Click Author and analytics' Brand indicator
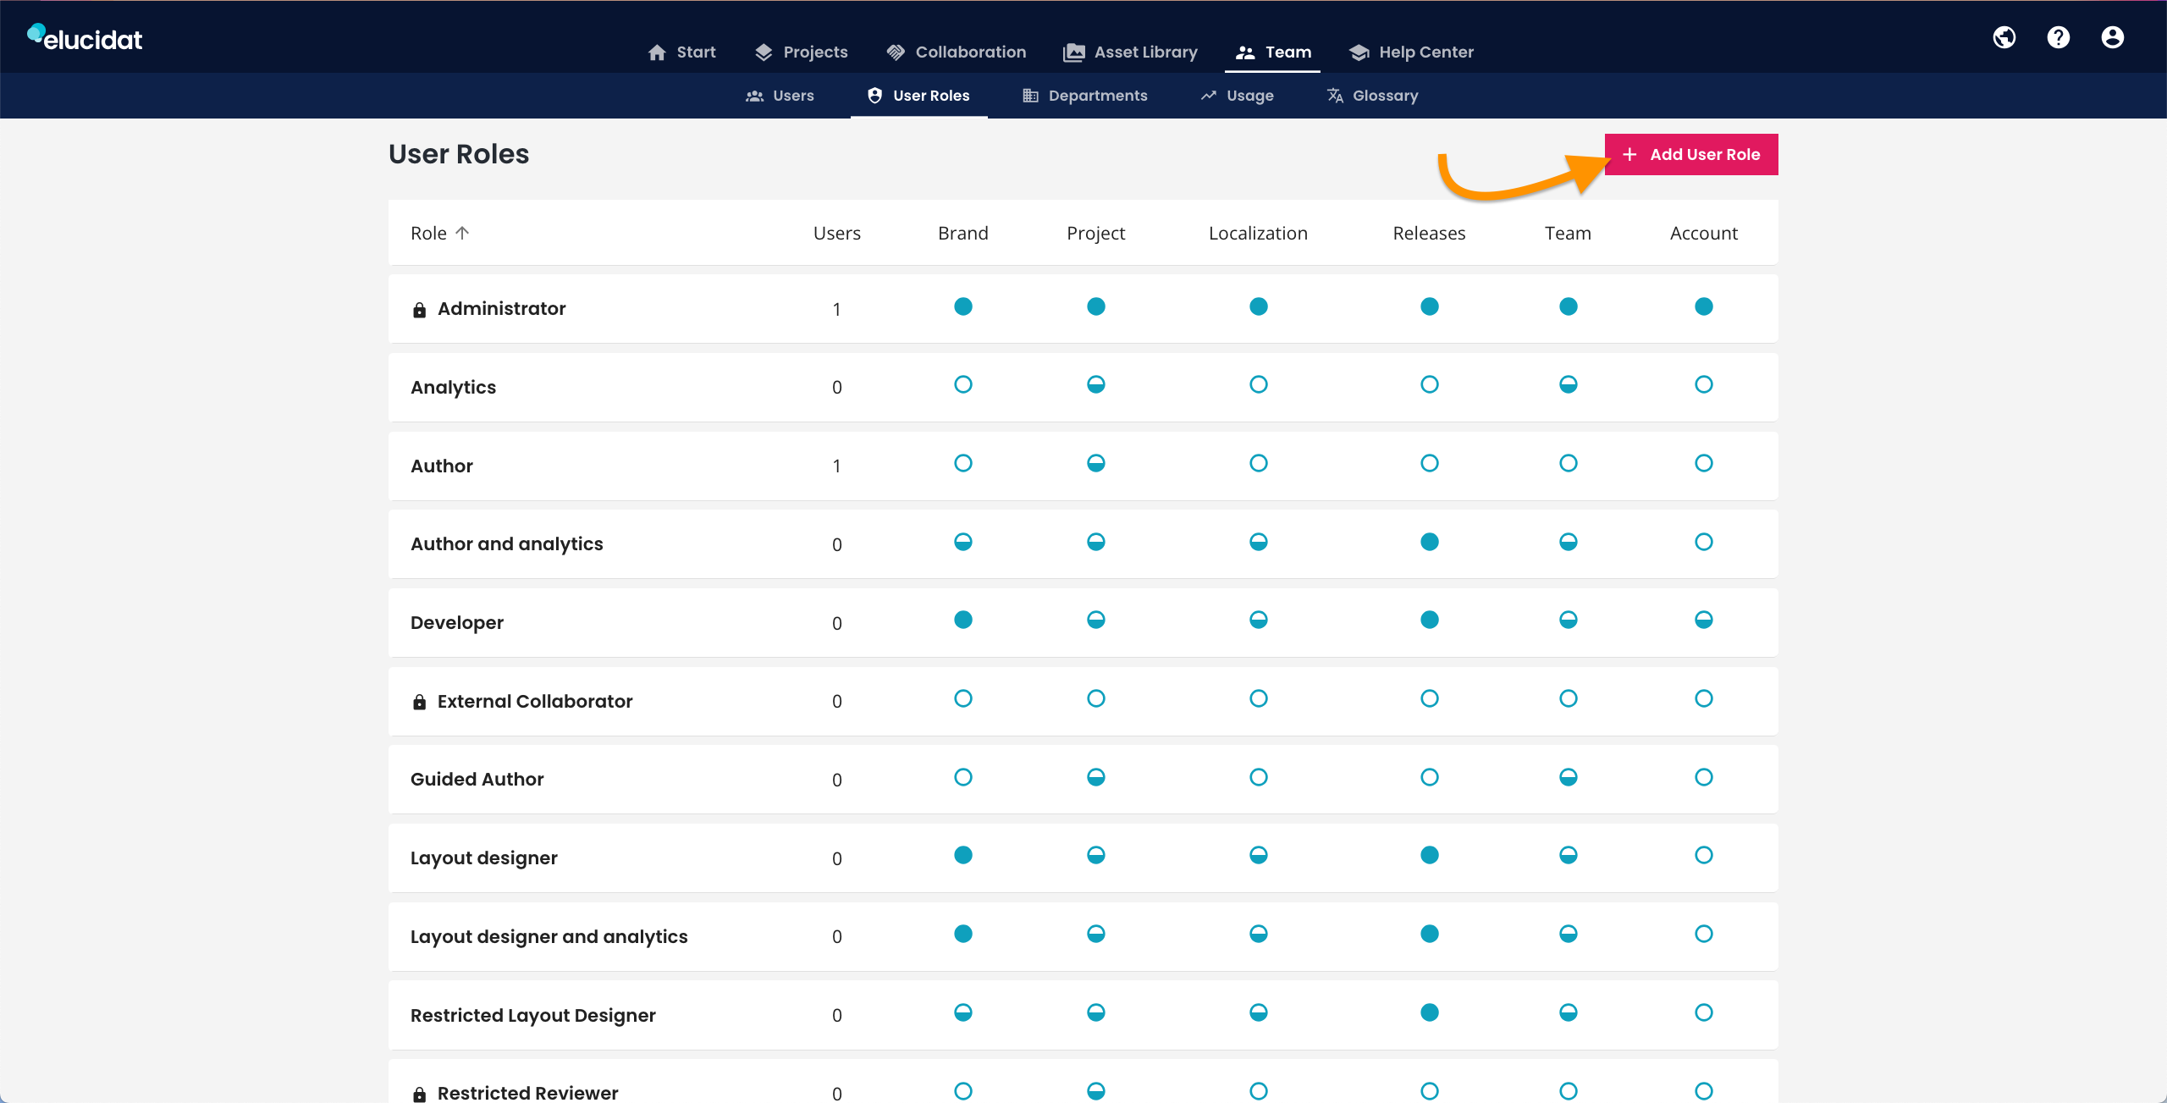This screenshot has height=1103, width=2167. click(x=962, y=542)
